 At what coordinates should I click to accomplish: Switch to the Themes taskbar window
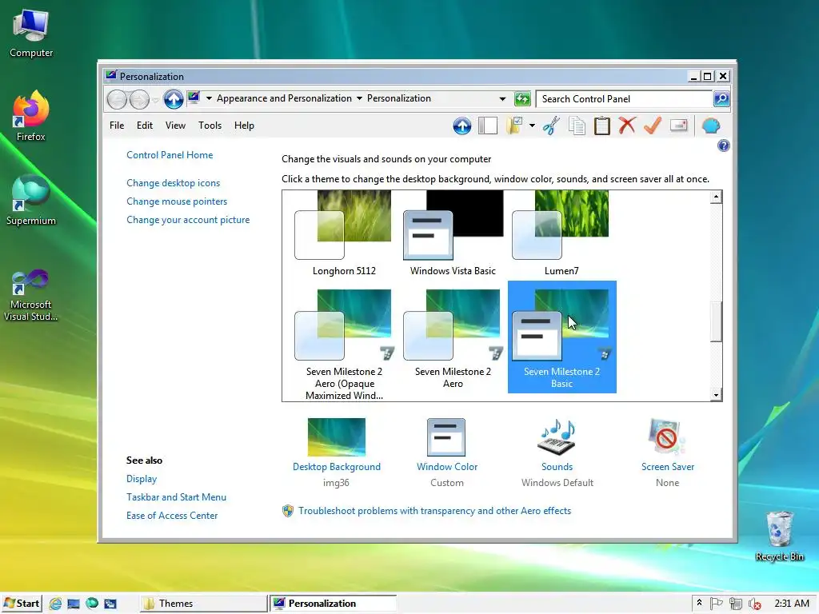tap(203, 604)
